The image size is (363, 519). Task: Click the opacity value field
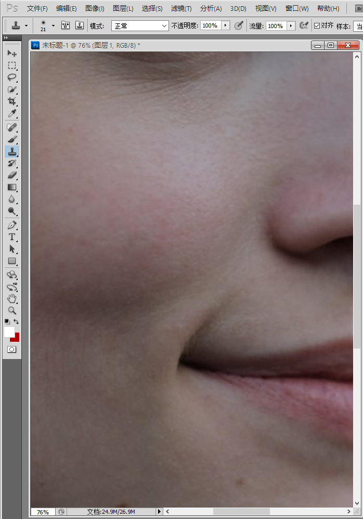tap(211, 25)
